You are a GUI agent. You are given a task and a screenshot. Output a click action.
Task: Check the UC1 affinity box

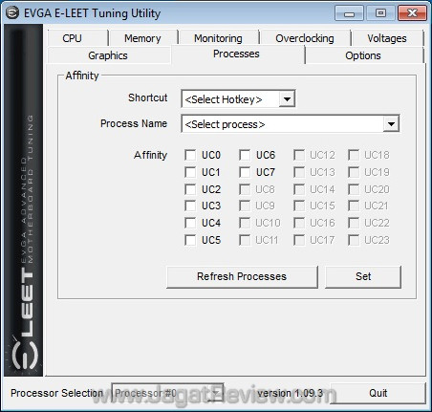(190, 172)
